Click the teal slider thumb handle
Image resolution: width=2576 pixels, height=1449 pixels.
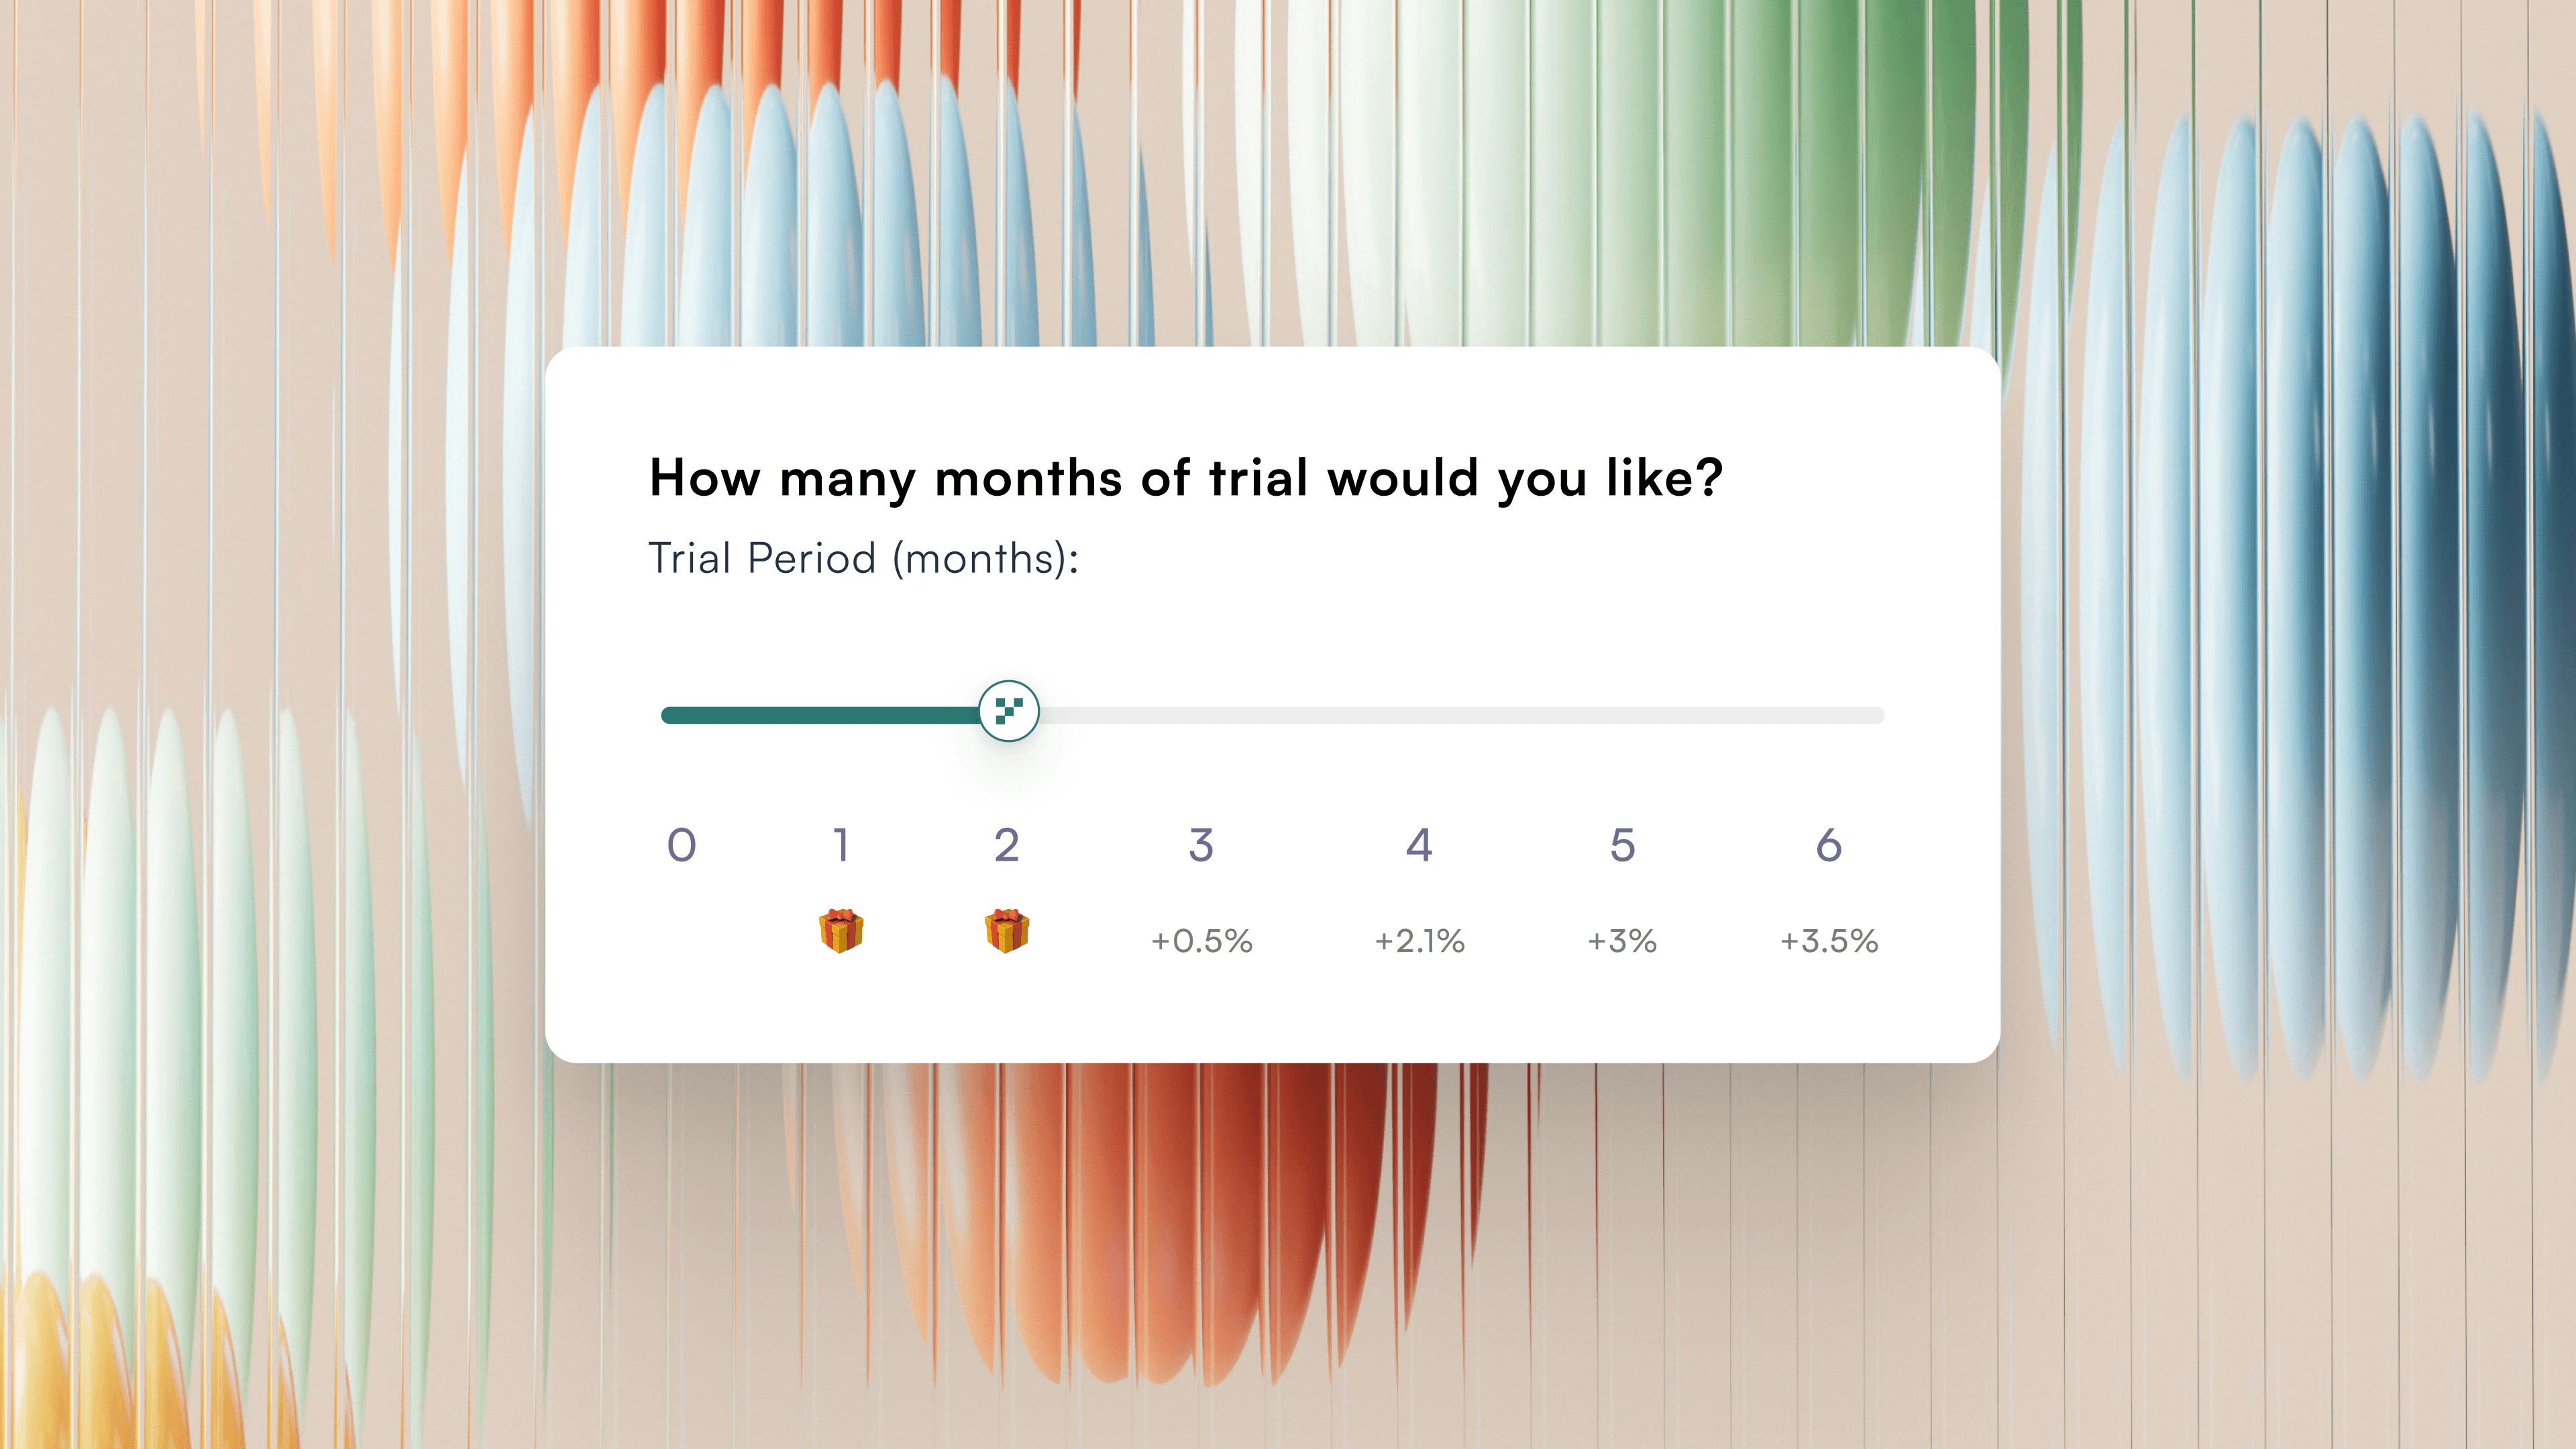(x=1009, y=711)
